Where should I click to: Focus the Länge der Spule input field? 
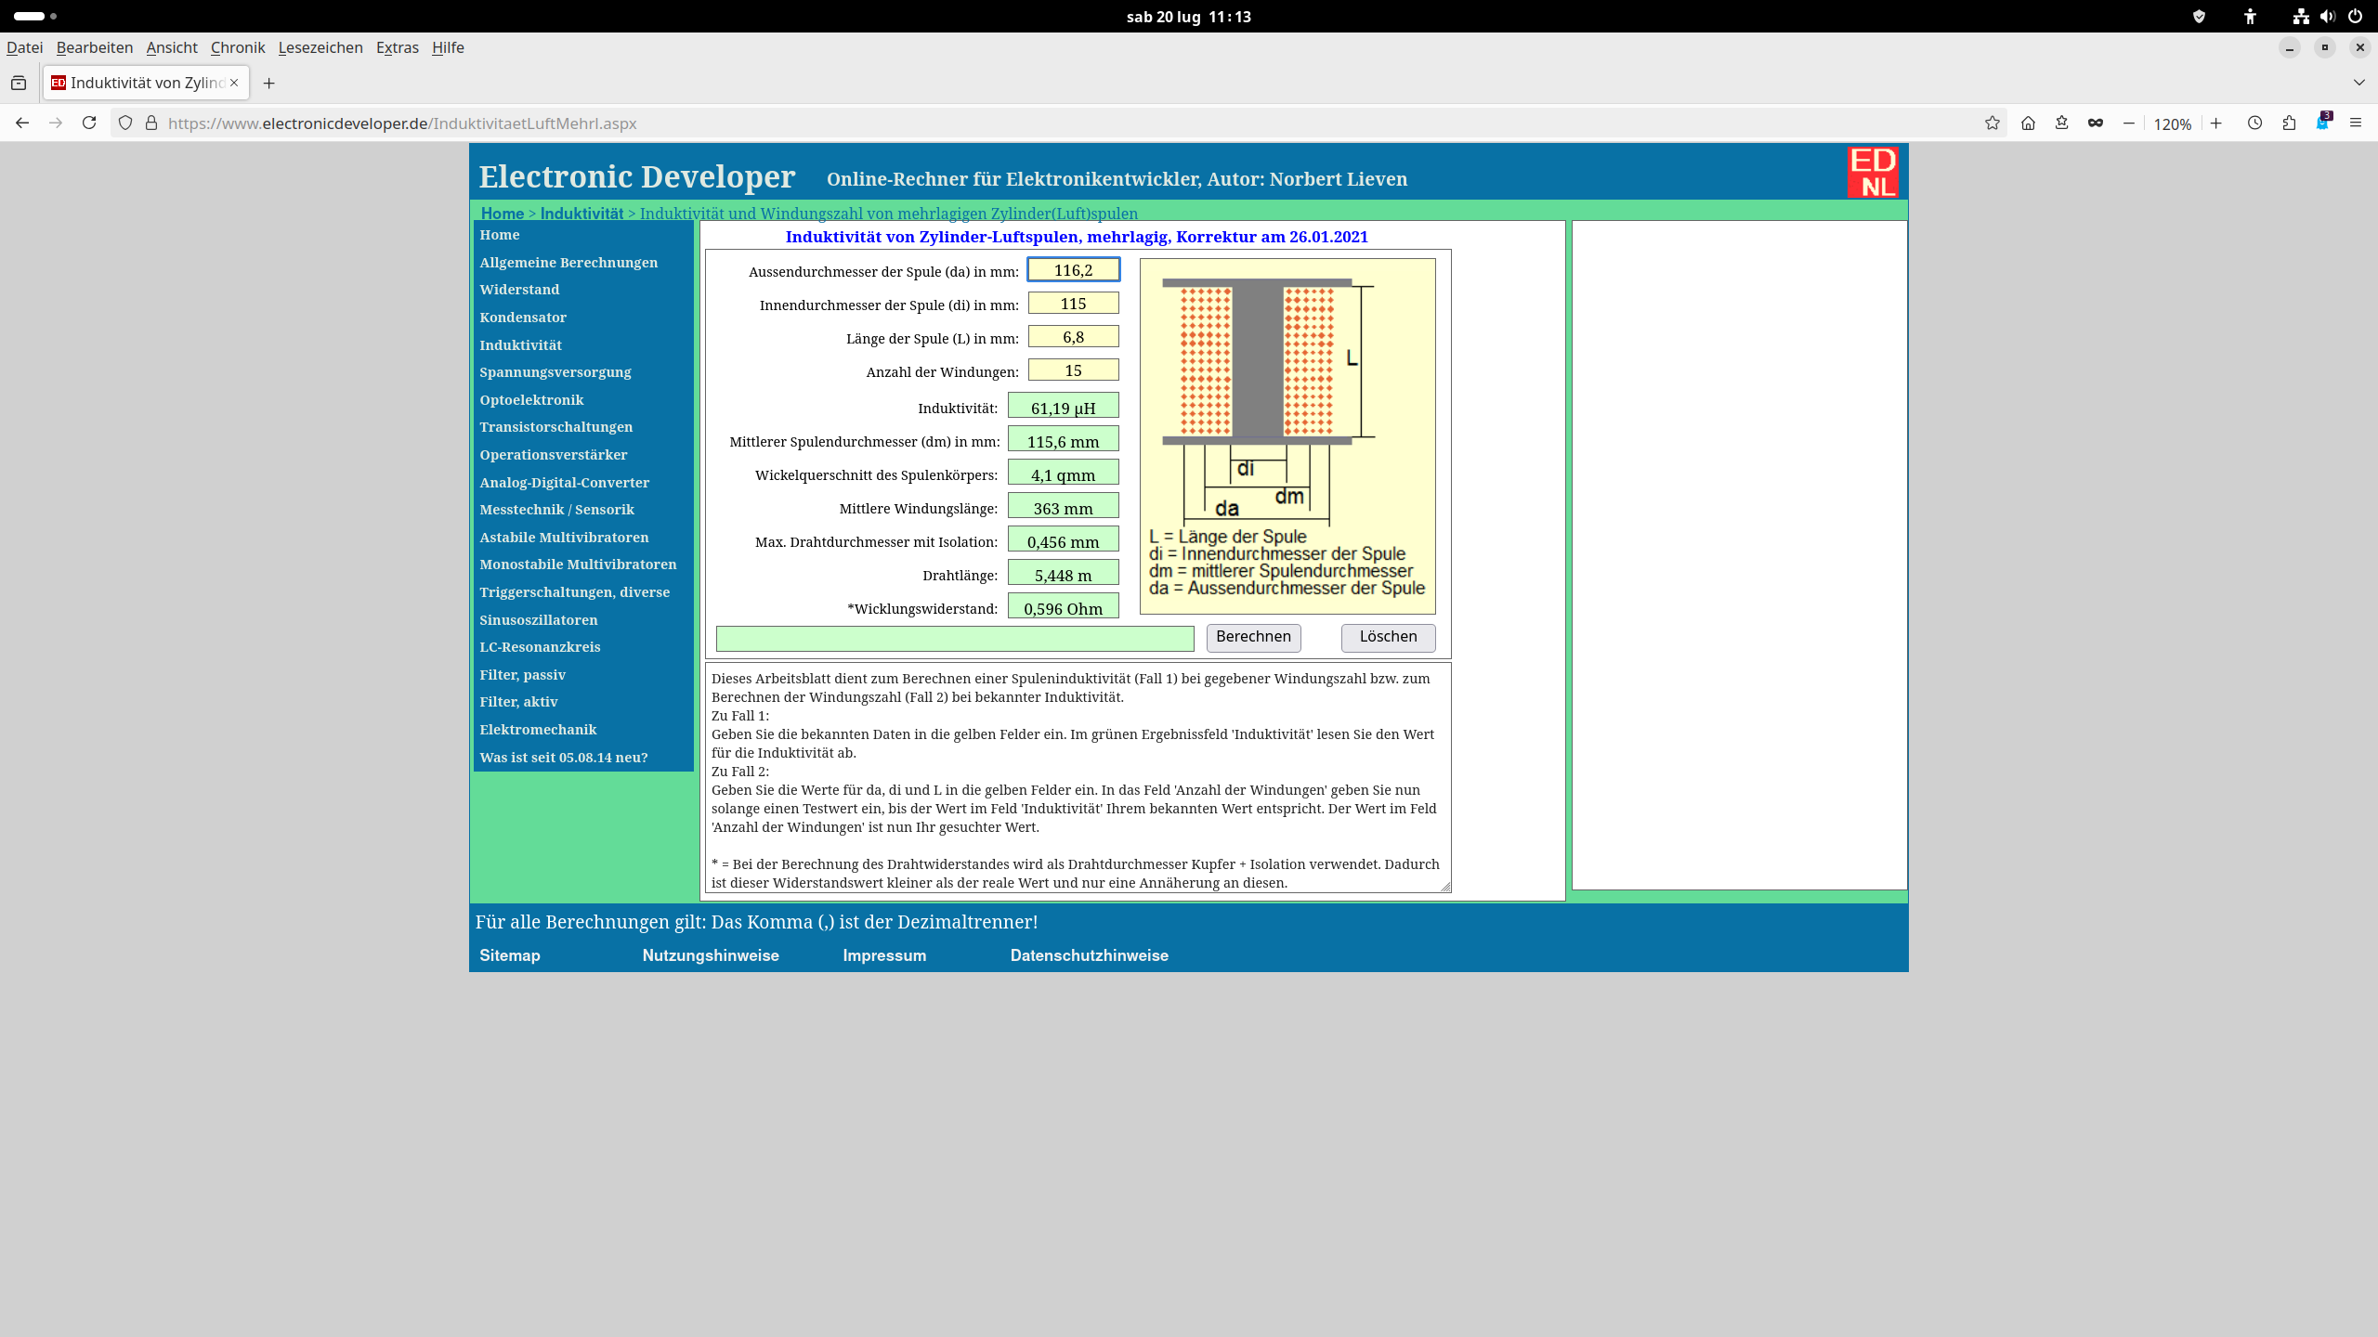[x=1073, y=337]
